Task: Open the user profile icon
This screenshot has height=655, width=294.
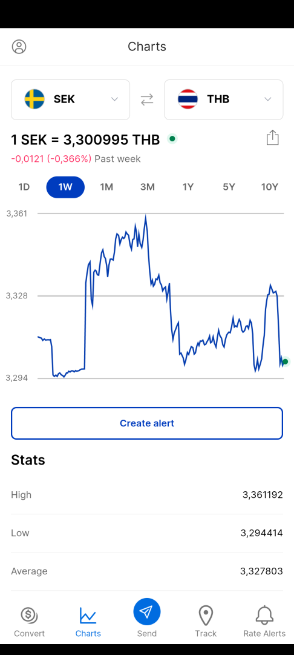Action: [19, 46]
